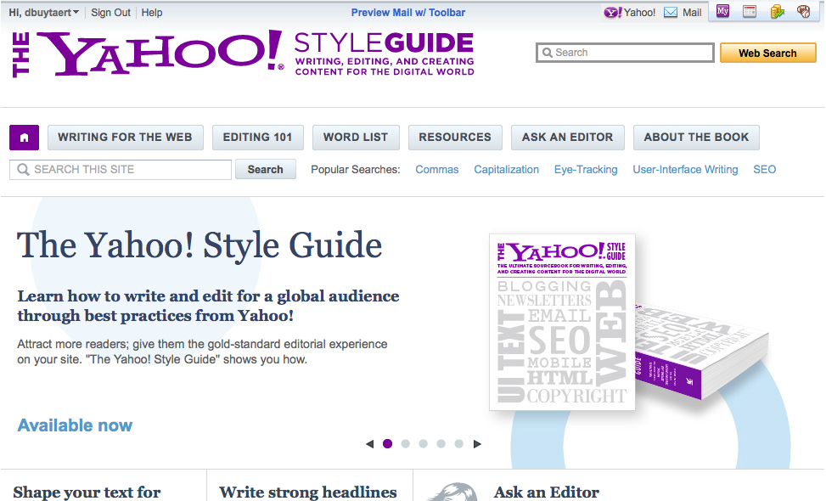826x501 pixels.
Task: Open My Yahoo from the top toolbar
Action: (x=722, y=12)
